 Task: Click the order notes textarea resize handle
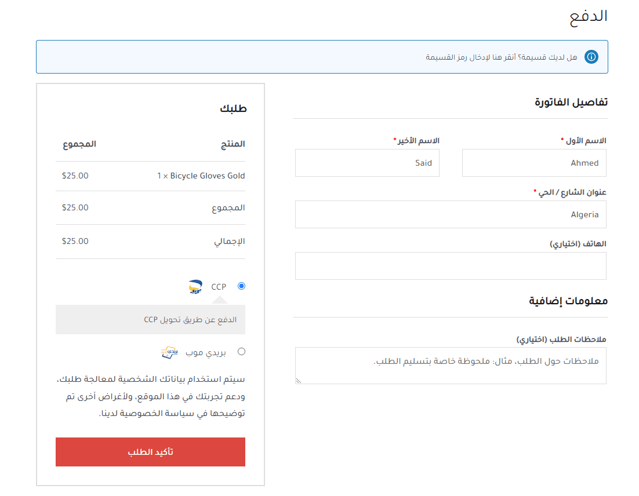coord(299,381)
